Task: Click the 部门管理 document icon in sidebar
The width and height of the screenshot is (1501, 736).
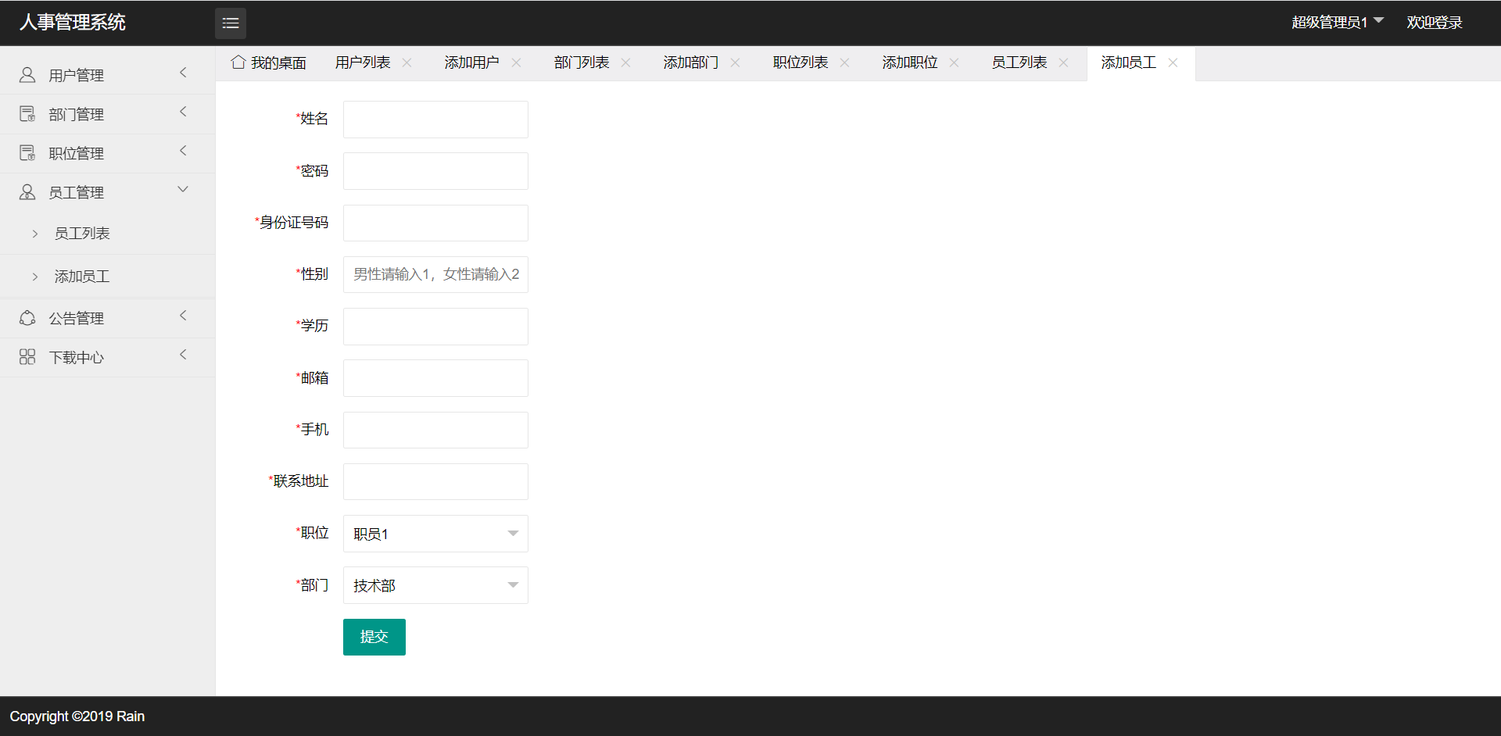Action: 27,114
